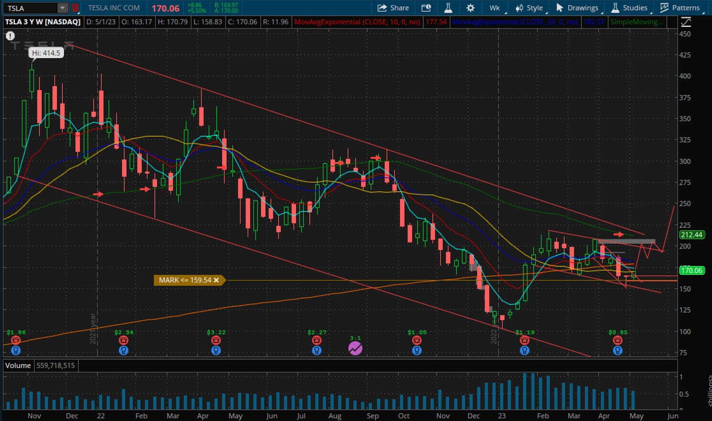Click the exclamation warning icon on chart
The width and height of the screenshot is (712, 421).
click(10, 36)
